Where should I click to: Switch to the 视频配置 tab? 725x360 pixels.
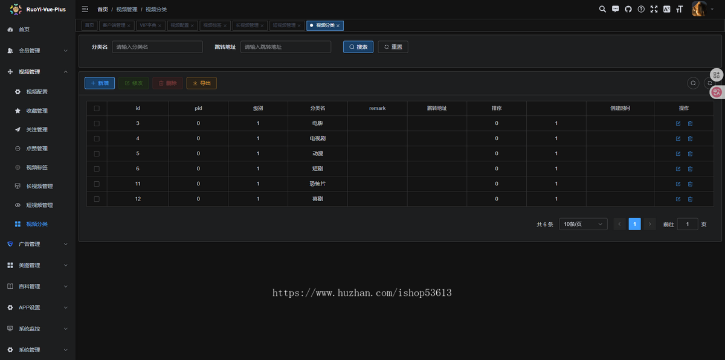[181, 25]
